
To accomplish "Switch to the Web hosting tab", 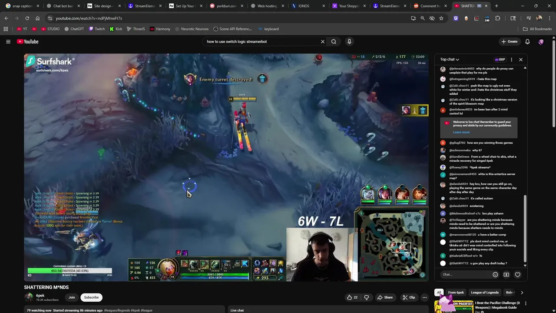I will coord(266,6).
